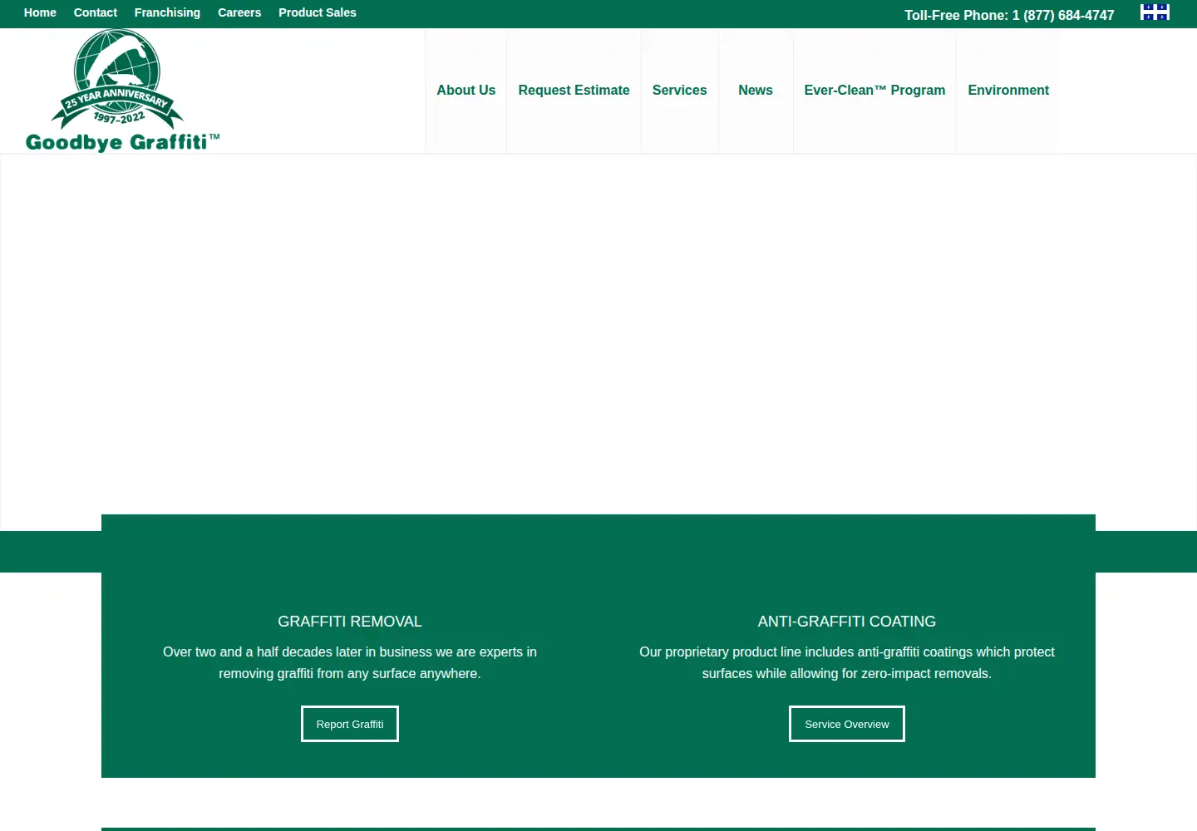Select the Request Estimate menu item
1197x831 pixels.
pos(574,91)
